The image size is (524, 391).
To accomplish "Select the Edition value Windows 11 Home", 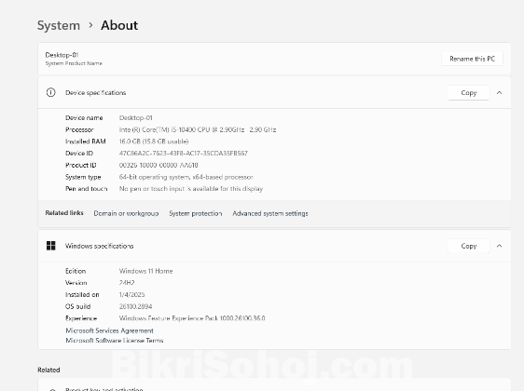I will 146,271.
